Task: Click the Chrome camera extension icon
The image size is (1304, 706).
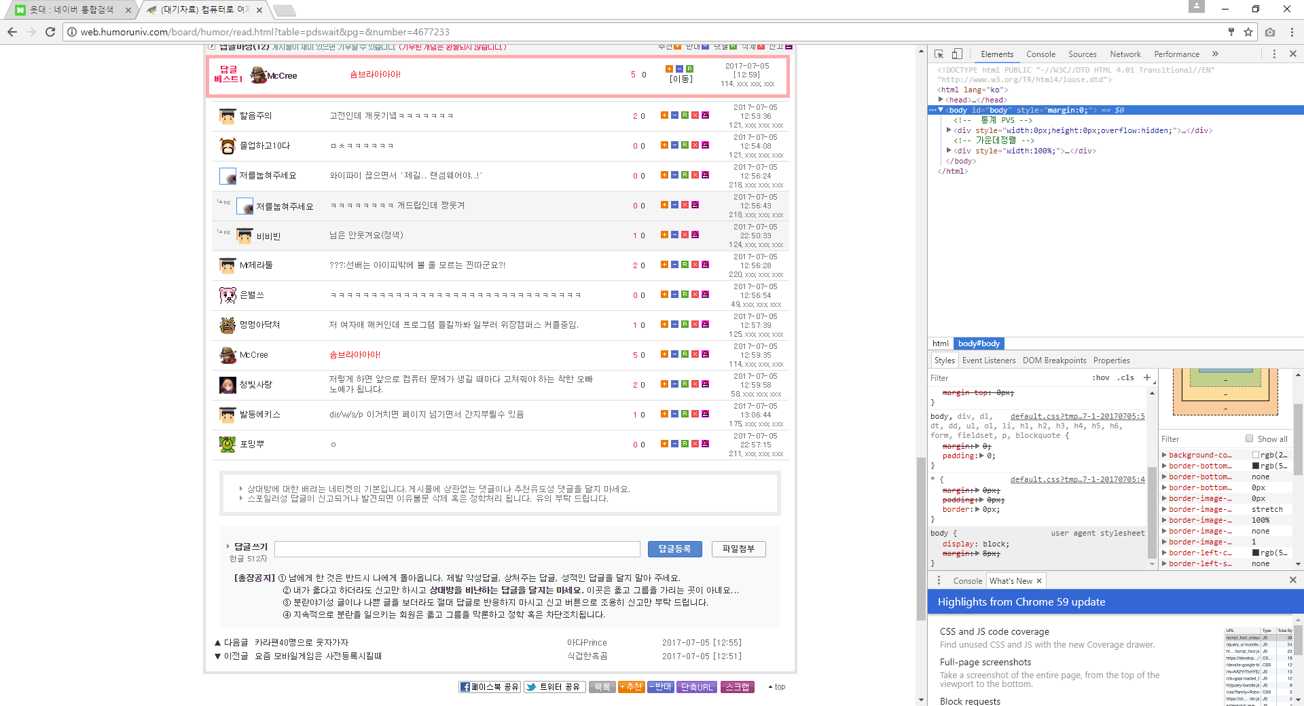Action: pos(1270,32)
